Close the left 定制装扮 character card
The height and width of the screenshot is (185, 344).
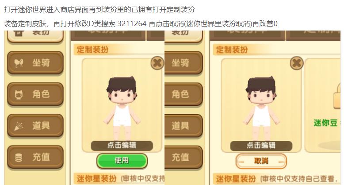pos(157,63)
